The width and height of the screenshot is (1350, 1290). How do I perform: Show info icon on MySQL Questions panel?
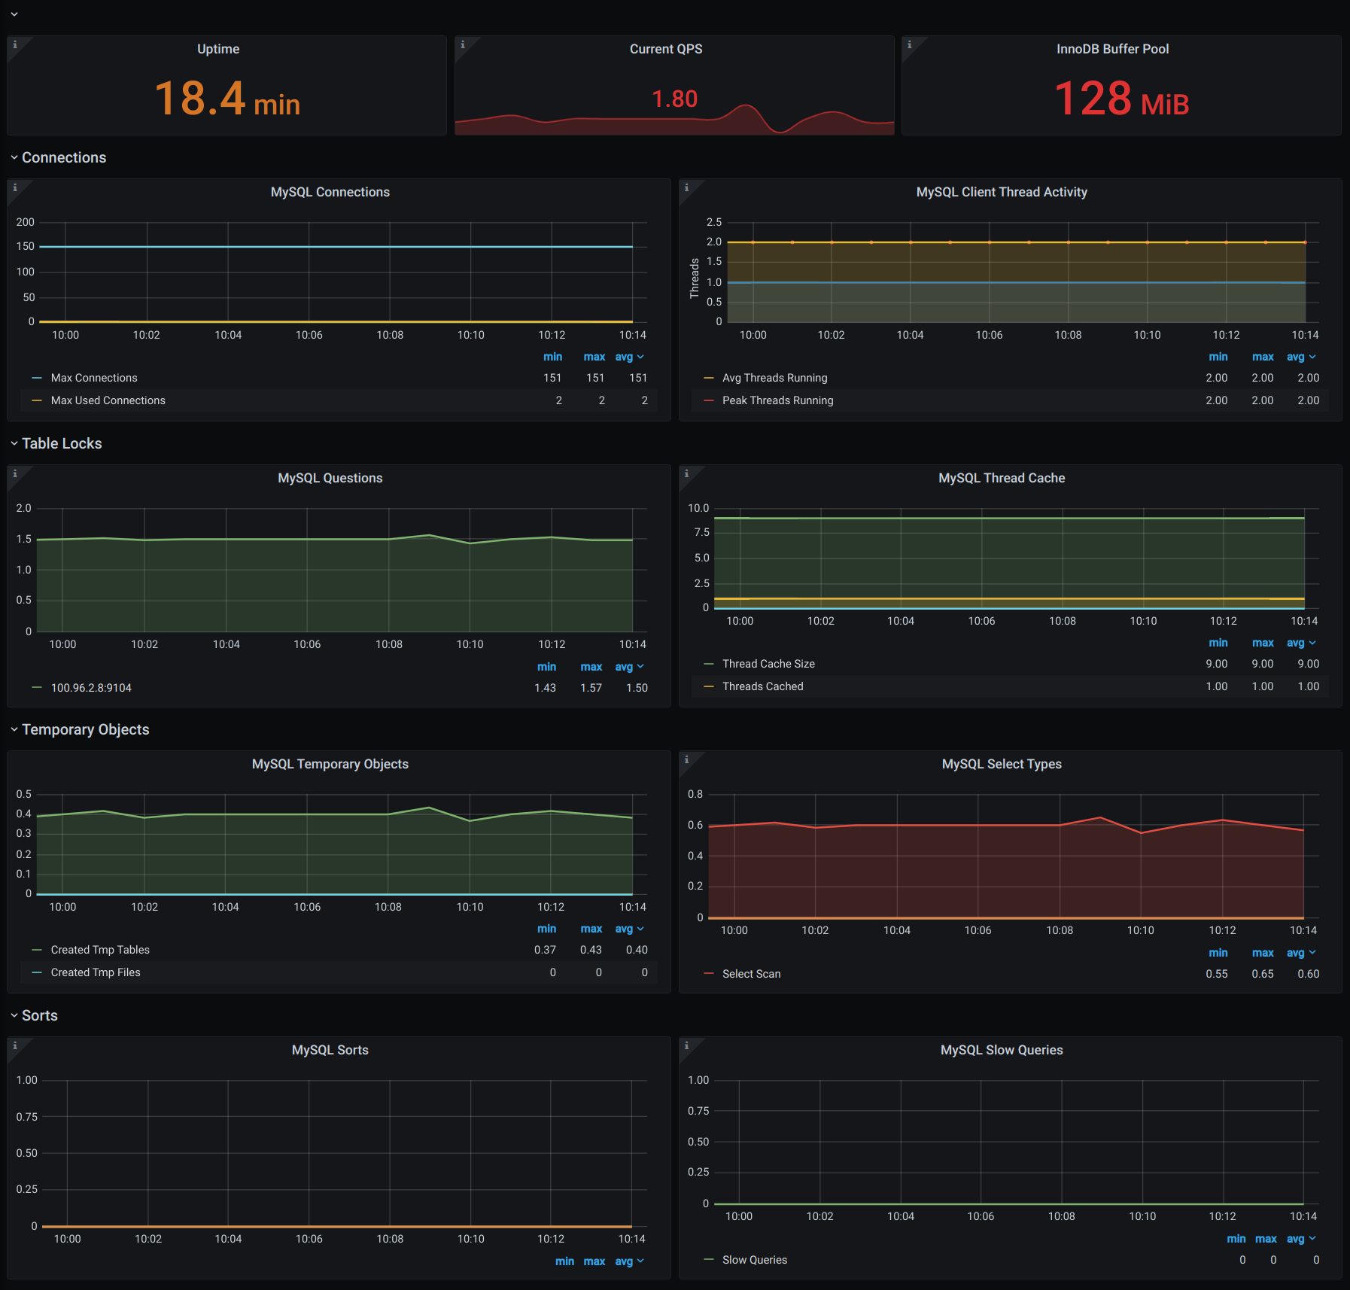(x=14, y=473)
